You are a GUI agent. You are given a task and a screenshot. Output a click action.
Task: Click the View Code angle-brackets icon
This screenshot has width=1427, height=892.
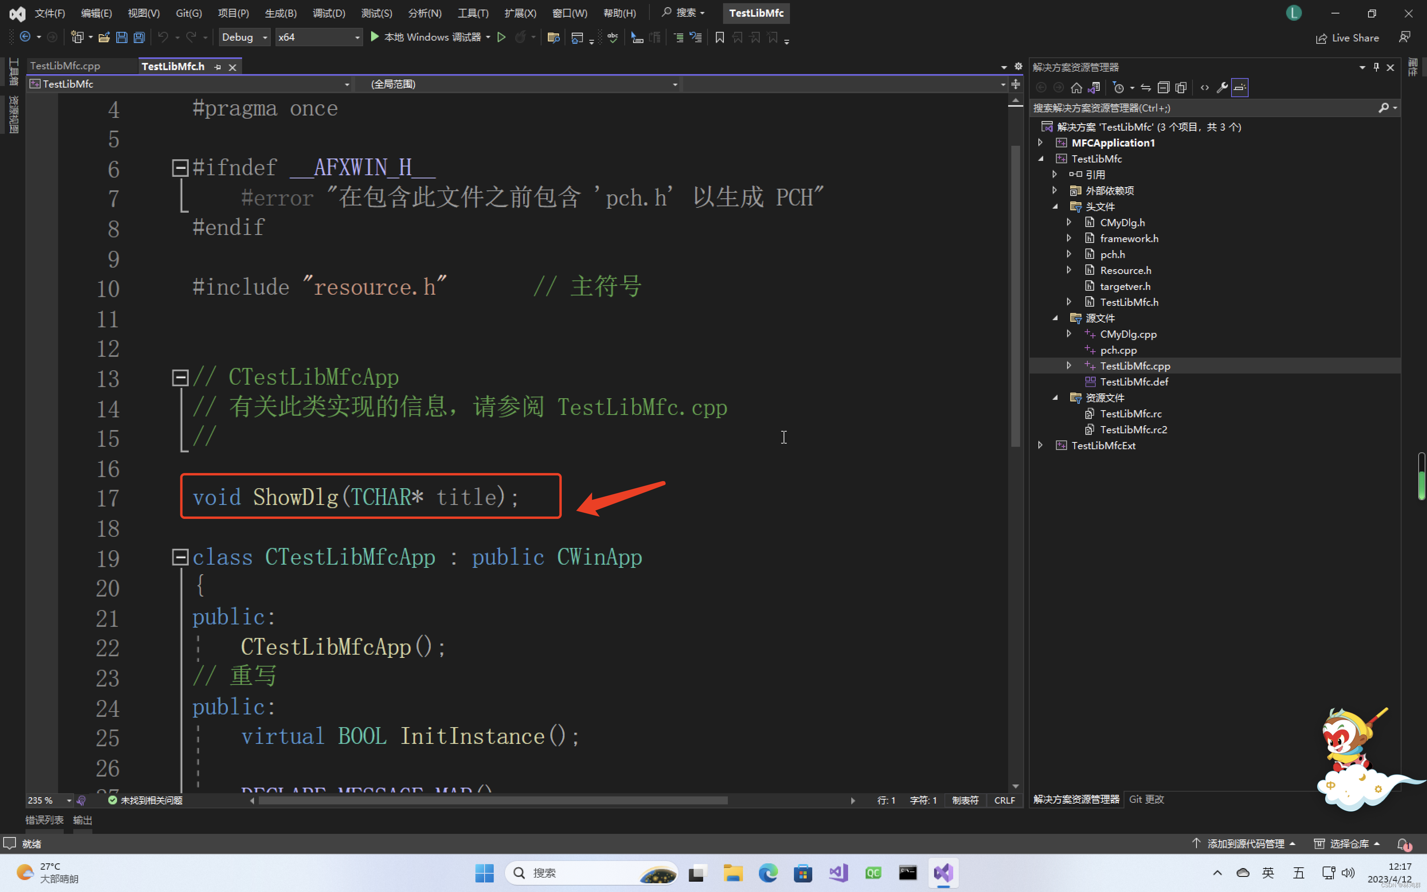1205,88
